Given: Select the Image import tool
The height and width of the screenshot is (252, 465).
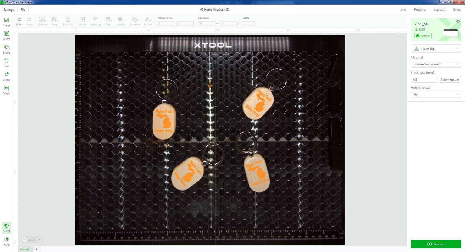Looking at the screenshot, I should tap(6, 22).
